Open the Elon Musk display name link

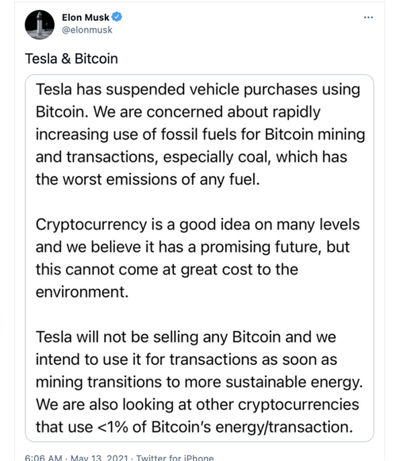click(85, 17)
